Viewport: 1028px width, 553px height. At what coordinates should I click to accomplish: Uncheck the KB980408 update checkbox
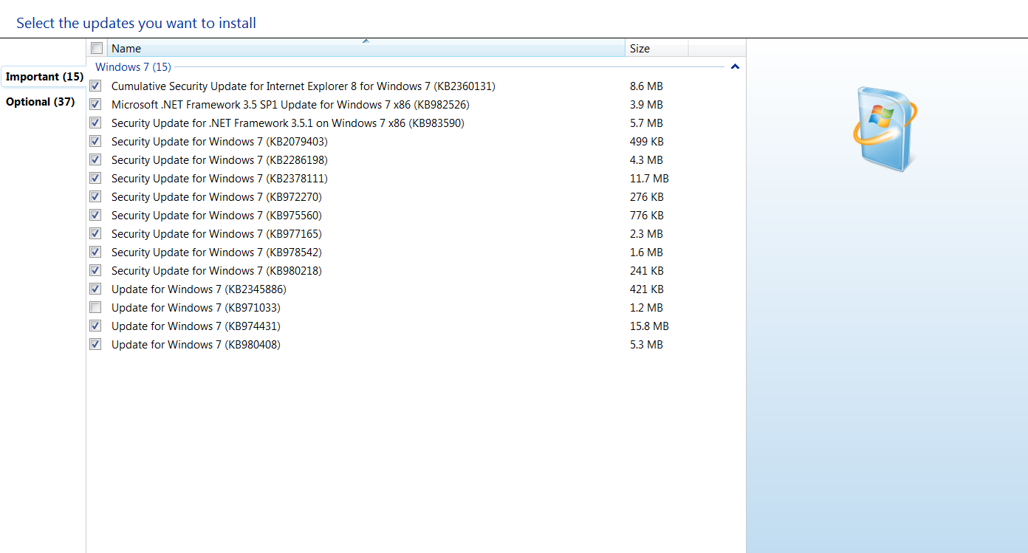tap(95, 344)
